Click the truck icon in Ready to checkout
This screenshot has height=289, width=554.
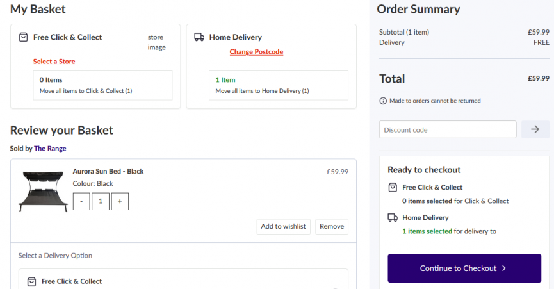coord(393,218)
